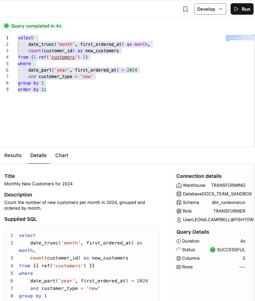Viewport: 255px width, 301px height.
Task: Click the green SUCCESSFUL status icon
Action: [x=213, y=250]
